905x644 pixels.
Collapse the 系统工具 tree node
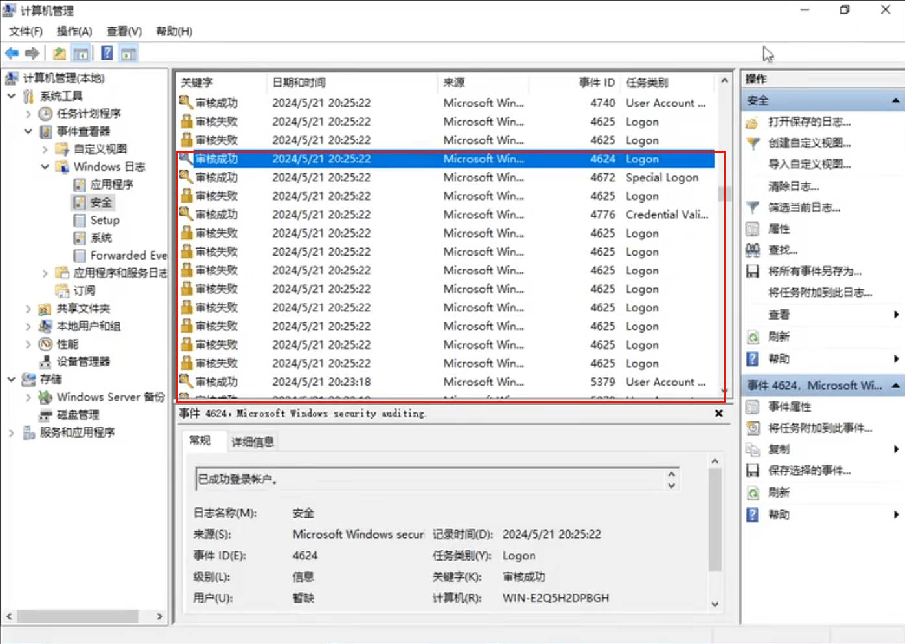[12, 96]
